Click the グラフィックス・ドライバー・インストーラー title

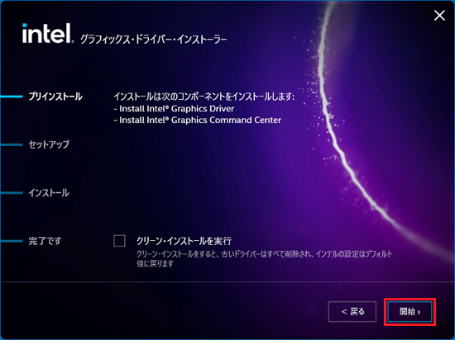[154, 39]
